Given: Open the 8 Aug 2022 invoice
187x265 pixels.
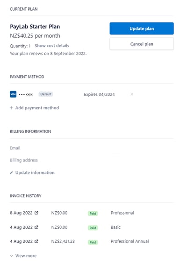Looking at the screenshot, I should (x=21, y=213).
